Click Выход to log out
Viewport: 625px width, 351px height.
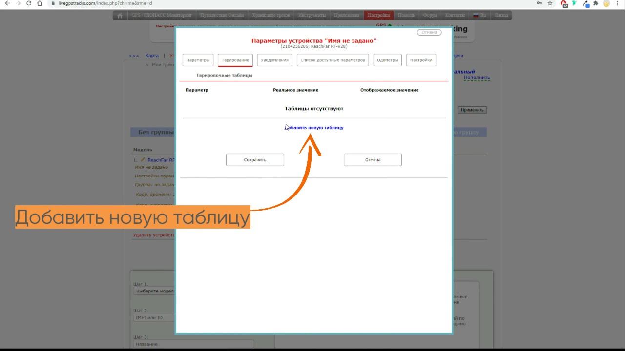point(501,15)
